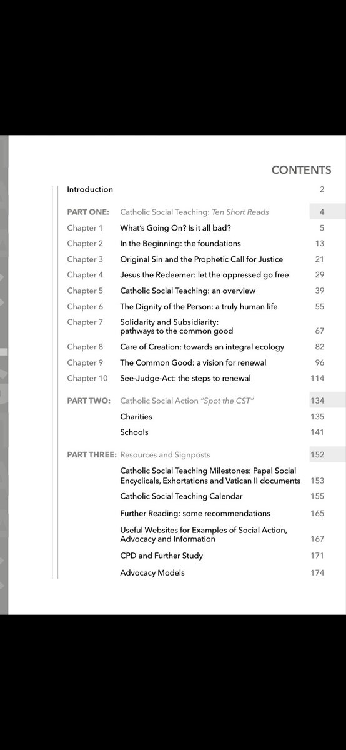Image resolution: width=346 pixels, height=750 pixels.
Task: Select the Chapter 6 label
Action: pos(85,307)
